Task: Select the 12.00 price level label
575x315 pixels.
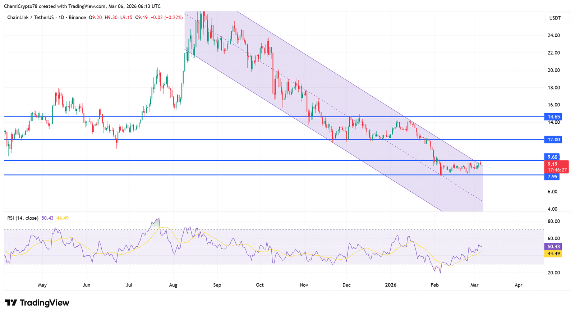Action: point(553,140)
